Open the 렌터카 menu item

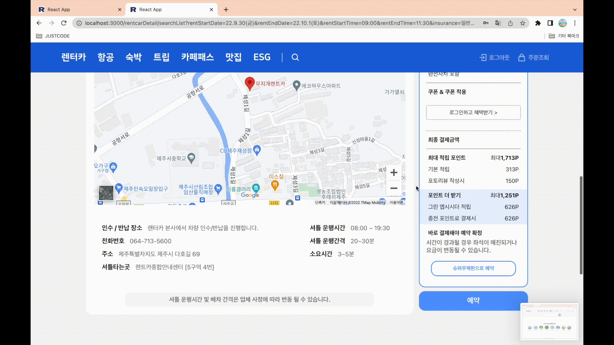[x=74, y=57]
